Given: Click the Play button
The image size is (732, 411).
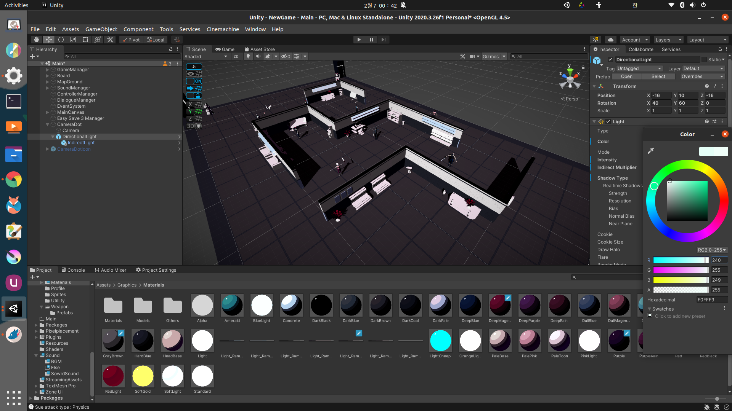Looking at the screenshot, I should (359, 40).
